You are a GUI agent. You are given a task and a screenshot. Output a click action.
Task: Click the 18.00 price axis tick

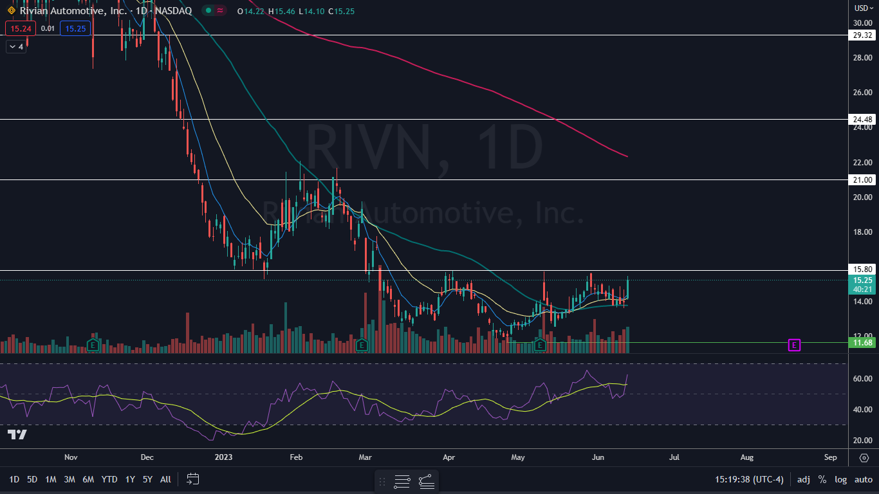tap(862, 232)
